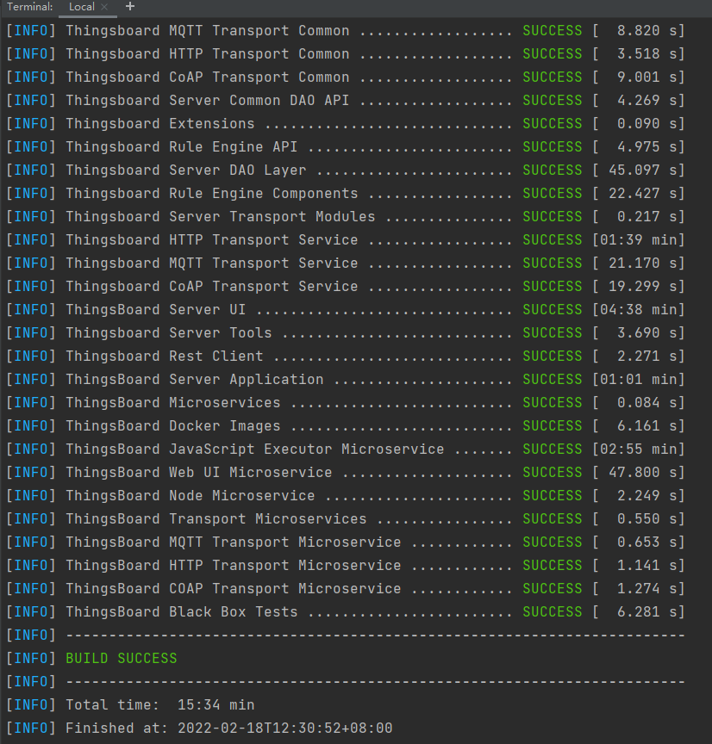Click the 'Thingsboard HTTP Transport Service' line
Image resolution: width=712 pixels, height=744 pixels.
pos(346,240)
